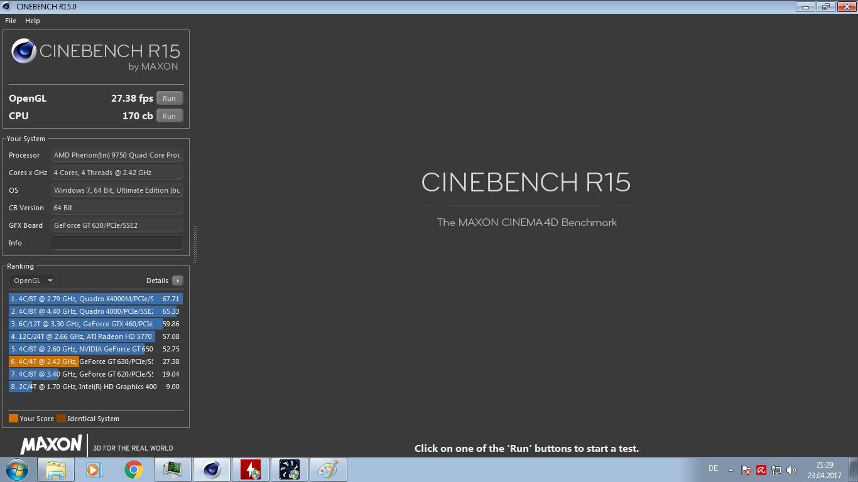Select ranking row 5 NVIDIA GeForce GT 650
The image size is (858, 482).
[95, 349]
